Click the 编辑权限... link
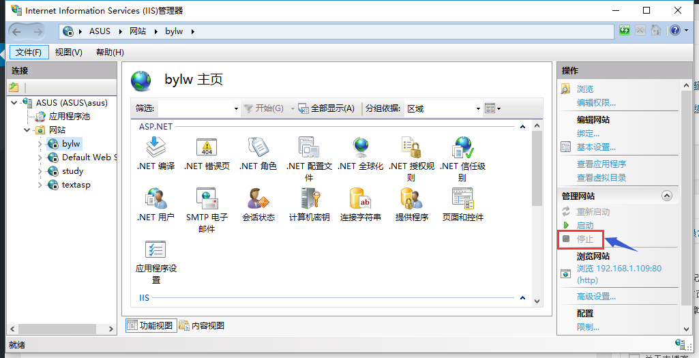The width and height of the screenshot is (699, 358). pos(596,103)
